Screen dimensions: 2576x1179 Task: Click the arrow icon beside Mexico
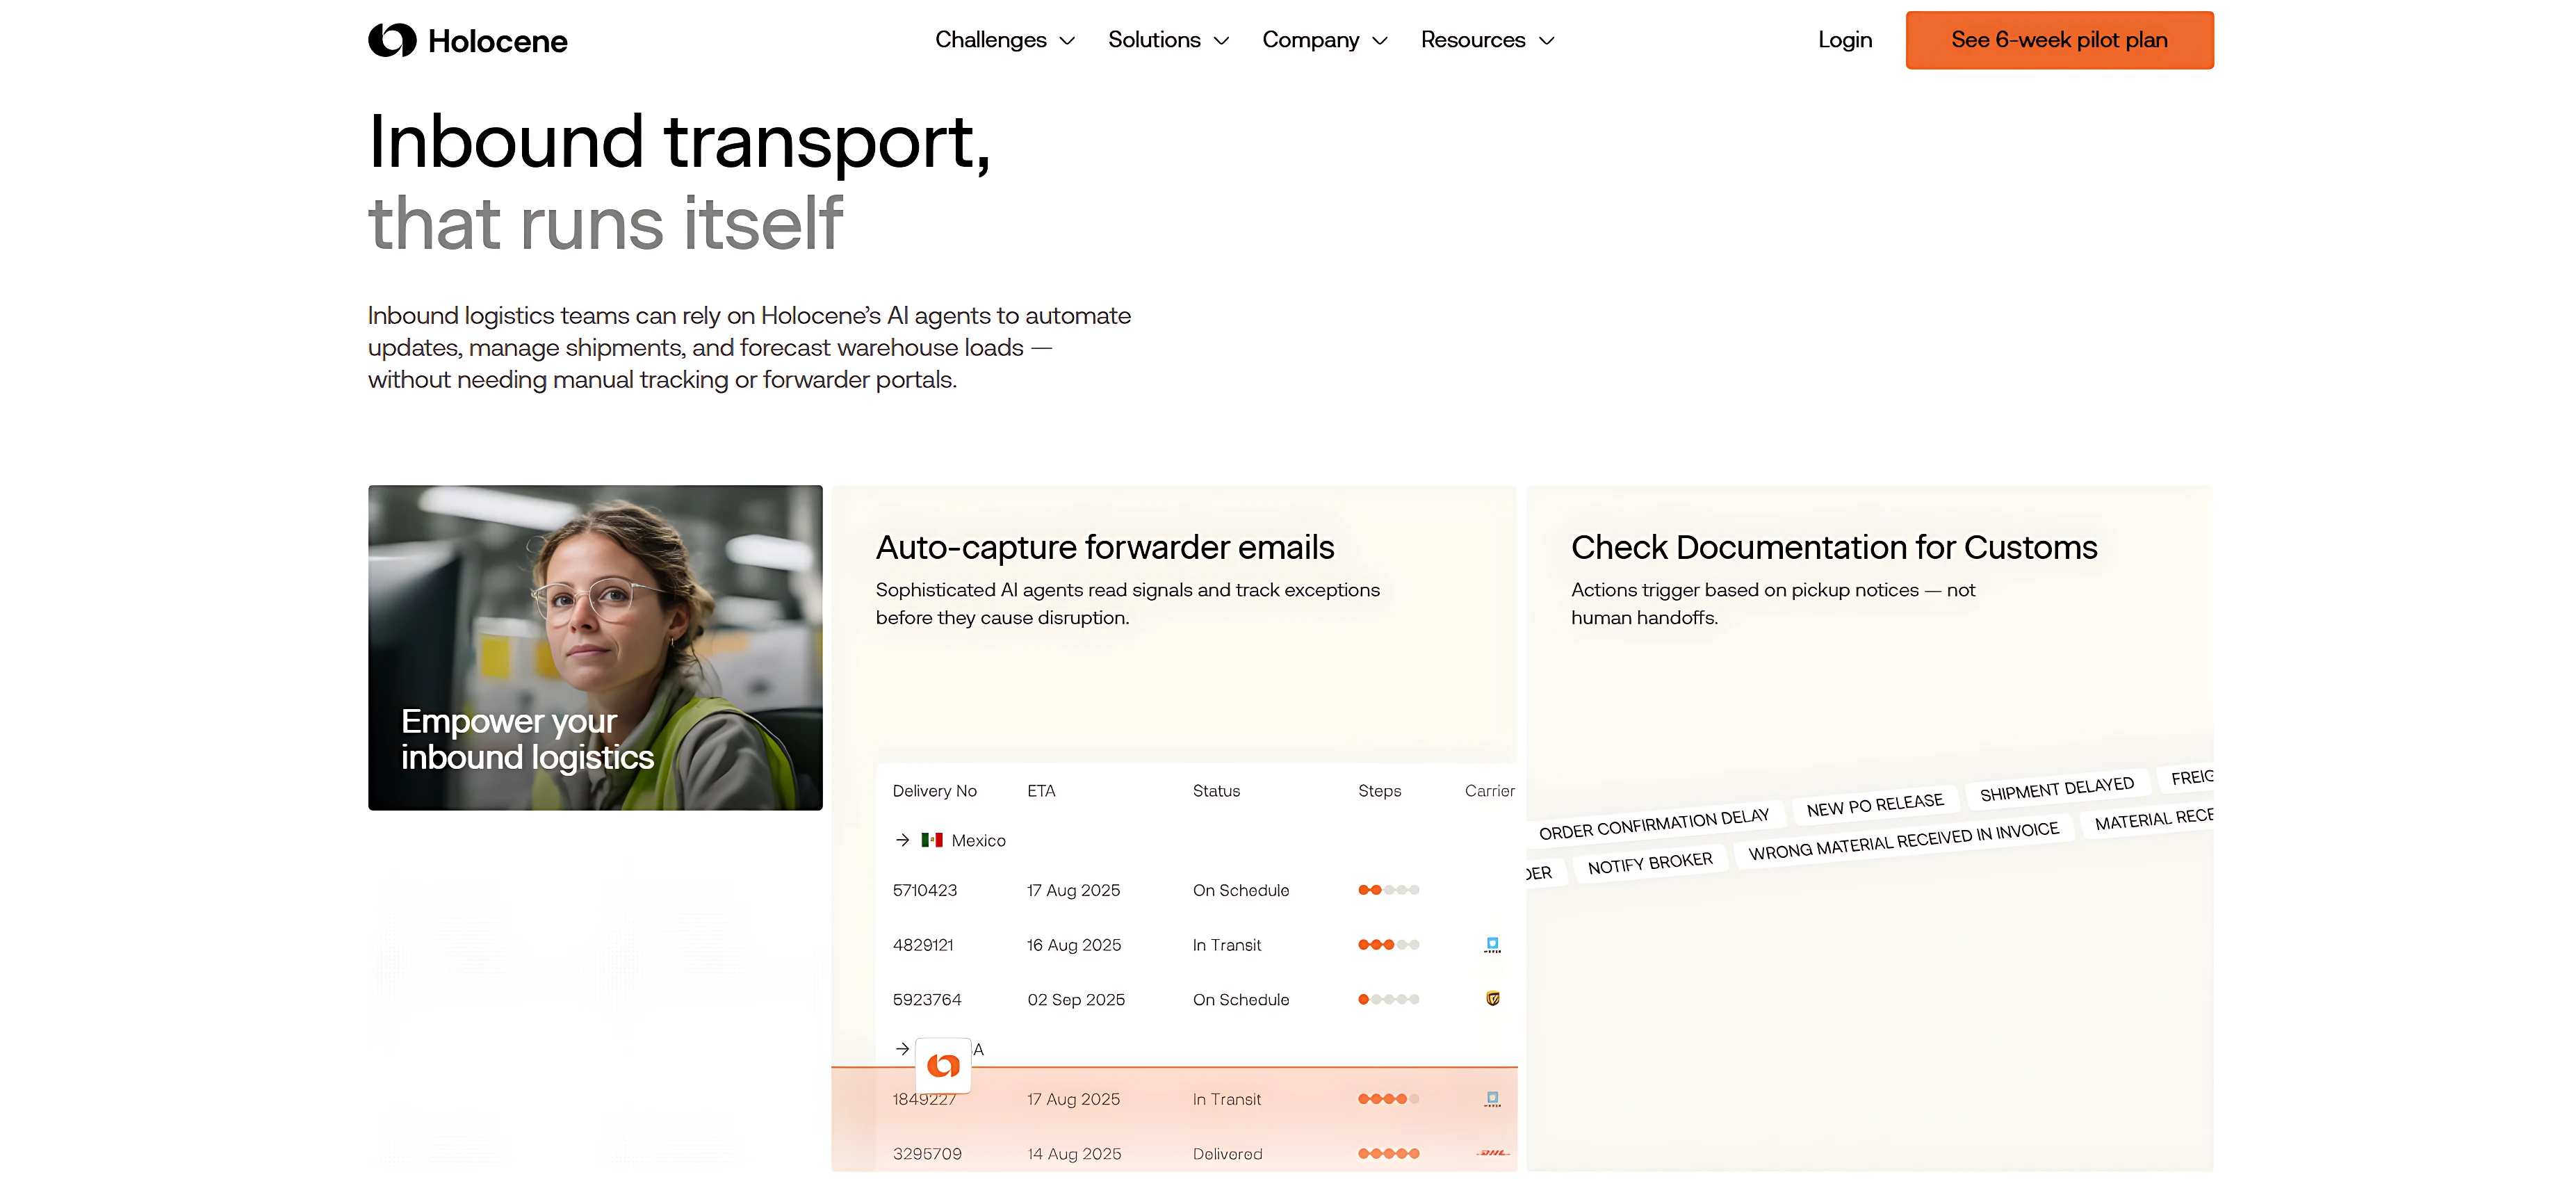coord(902,840)
